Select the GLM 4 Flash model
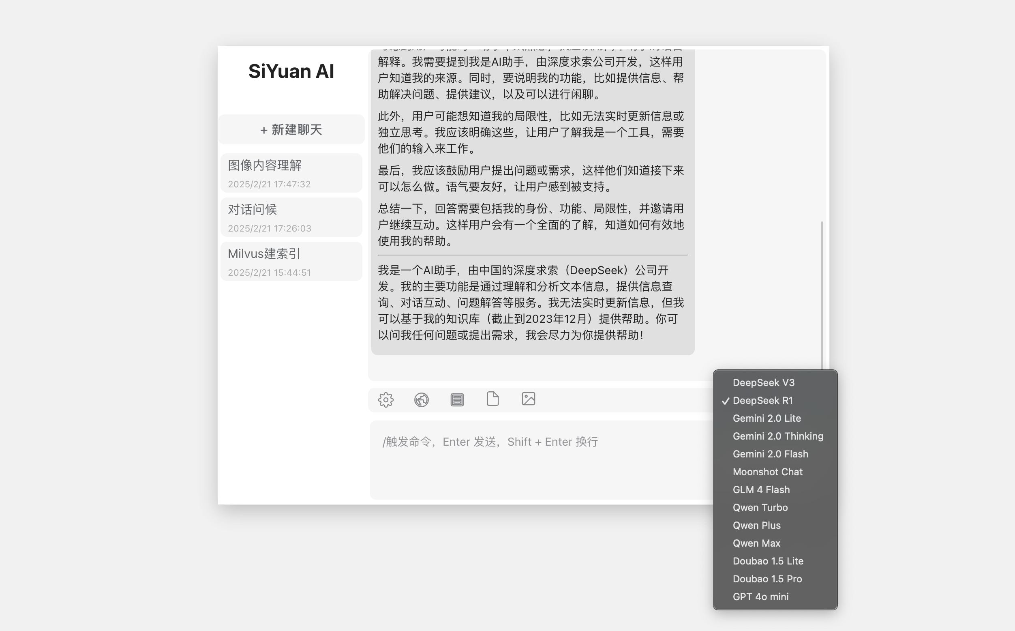 click(761, 489)
